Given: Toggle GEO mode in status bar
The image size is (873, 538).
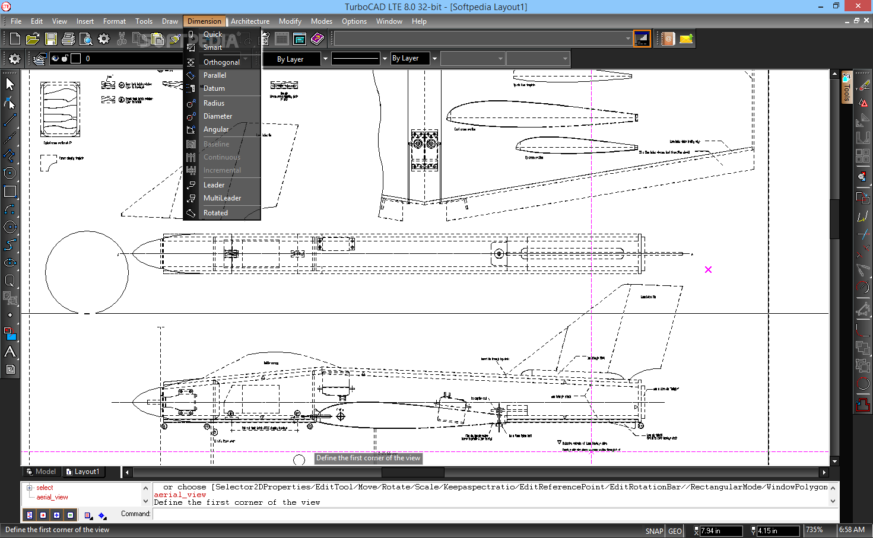Looking at the screenshot, I should (x=675, y=531).
